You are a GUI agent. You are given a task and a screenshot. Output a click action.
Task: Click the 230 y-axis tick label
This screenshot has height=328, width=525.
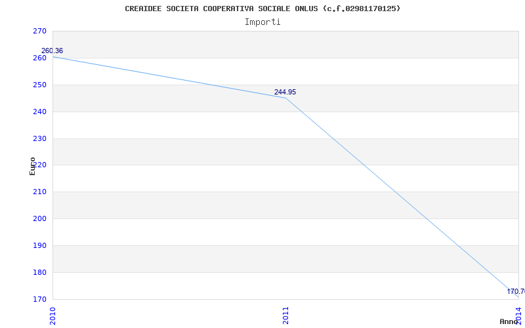click(39, 138)
